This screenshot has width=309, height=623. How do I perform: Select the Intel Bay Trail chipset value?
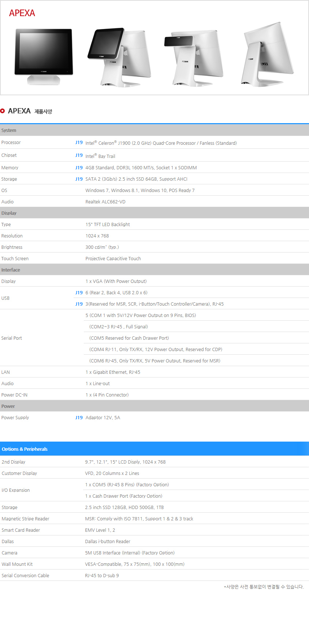100,156
